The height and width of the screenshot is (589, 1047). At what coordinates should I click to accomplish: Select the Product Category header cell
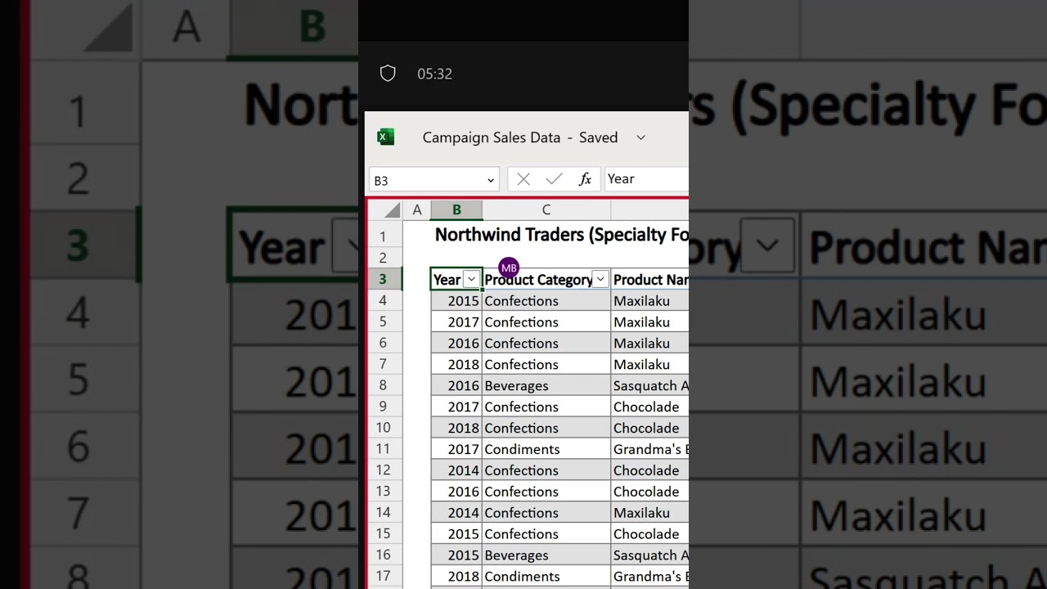(x=546, y=279)
